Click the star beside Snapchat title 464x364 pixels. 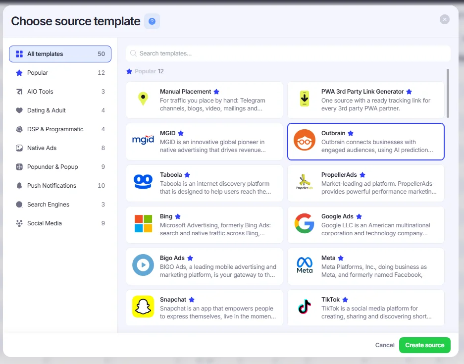(x=192, y=300)
